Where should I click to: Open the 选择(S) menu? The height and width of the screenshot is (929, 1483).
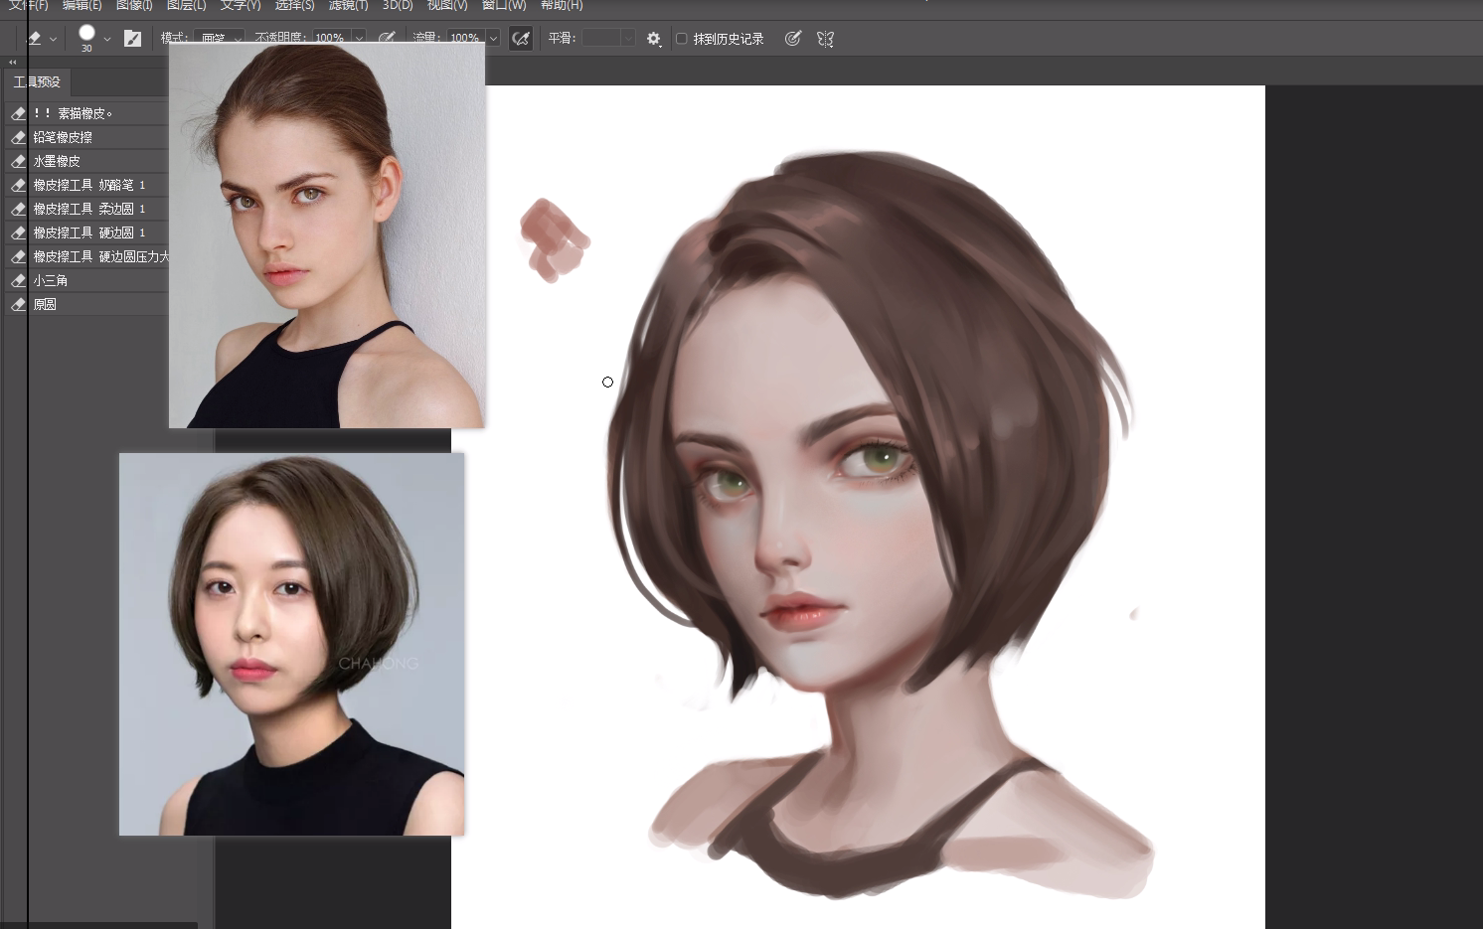point(294,5)
